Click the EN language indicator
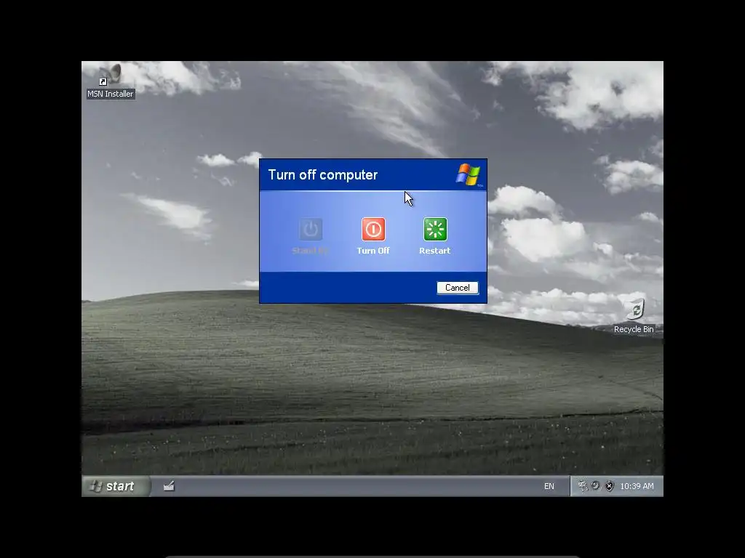This screenshot has height=558, width=745. point(549,486)
